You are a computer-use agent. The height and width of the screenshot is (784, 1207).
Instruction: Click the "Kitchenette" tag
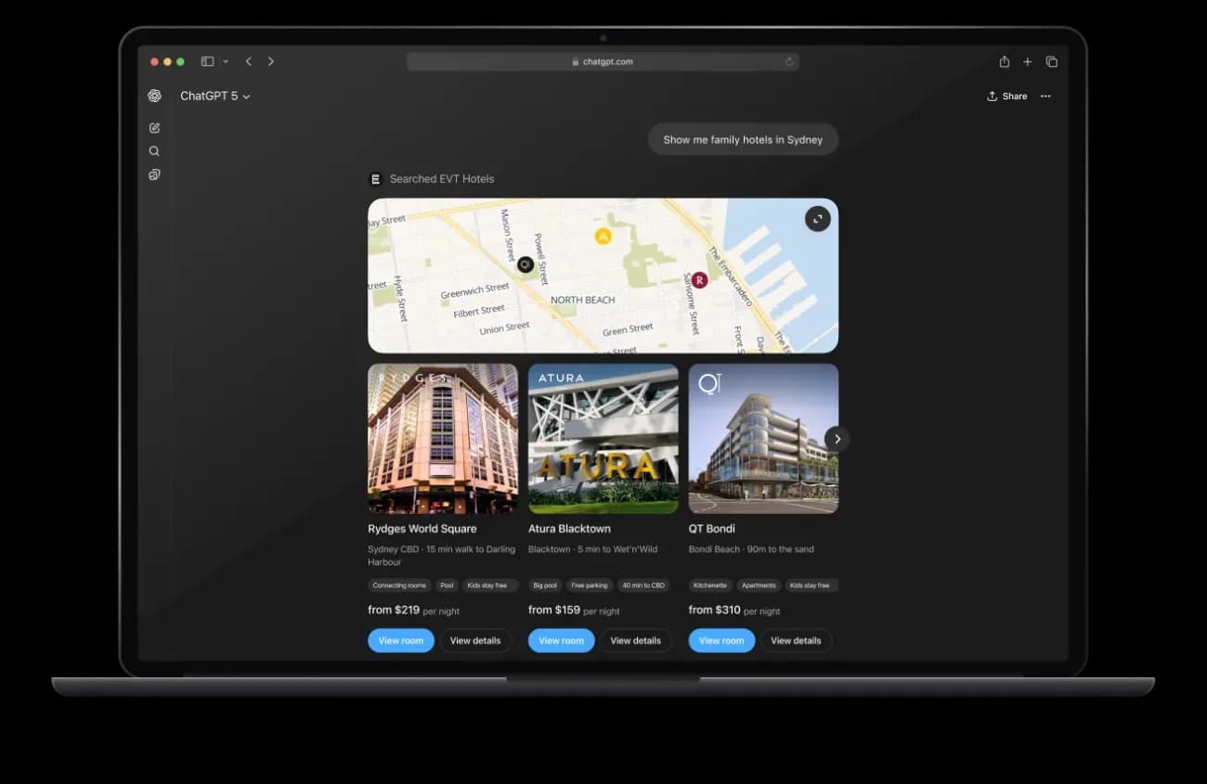[x=710, y=585]
